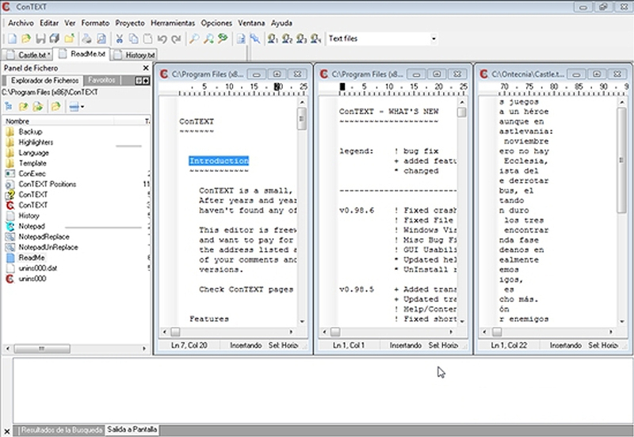
Task: Switch to History.txt file tab
Action: (135, 55)
